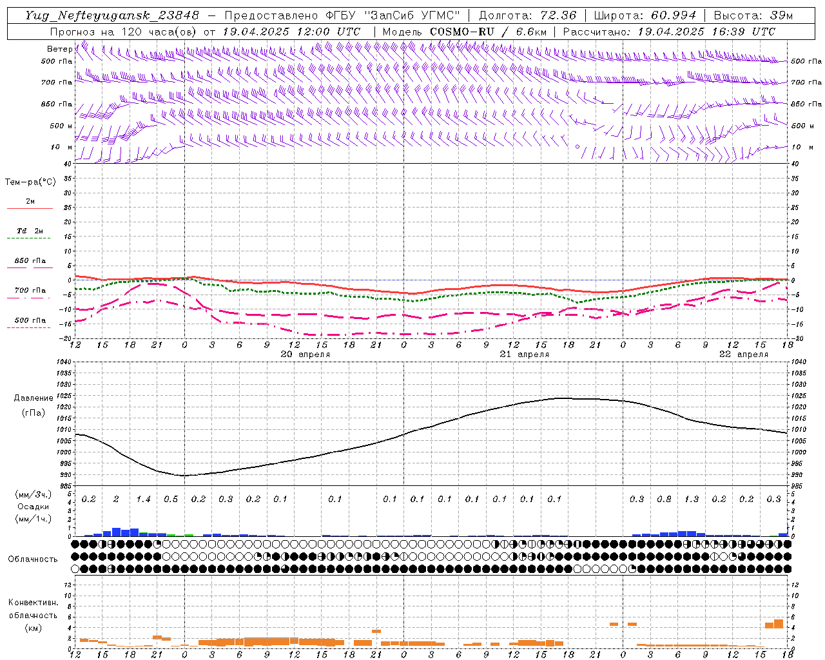The height and width of the screenshot is (660, 825).
Task: Click the Давление pressure panel label
Action: point(34,398)
